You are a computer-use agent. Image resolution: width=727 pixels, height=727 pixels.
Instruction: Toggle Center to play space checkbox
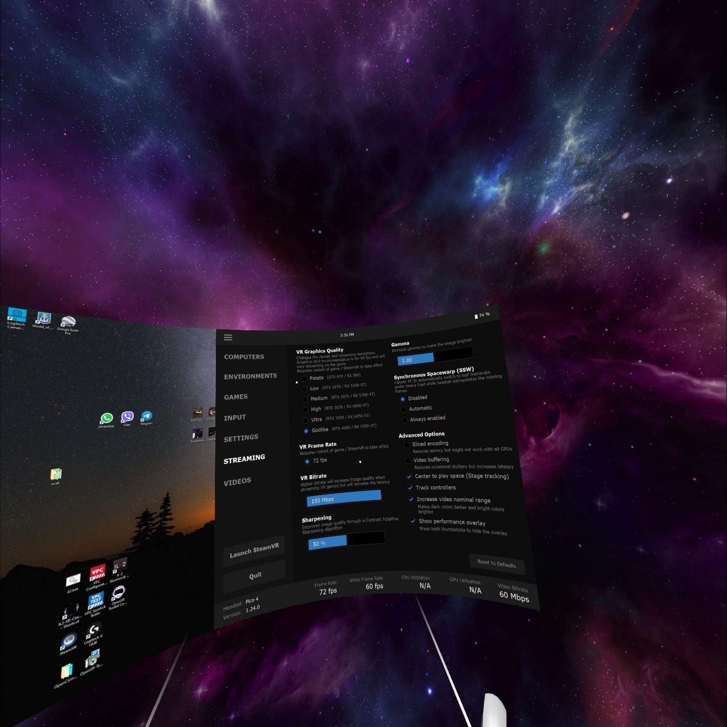[409, 476]
